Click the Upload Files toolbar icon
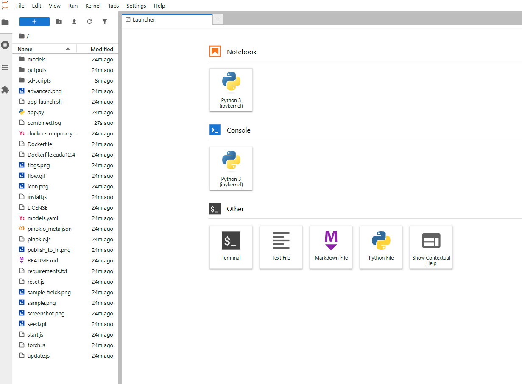This screenshot has height=384, width=522. point(74,22)
